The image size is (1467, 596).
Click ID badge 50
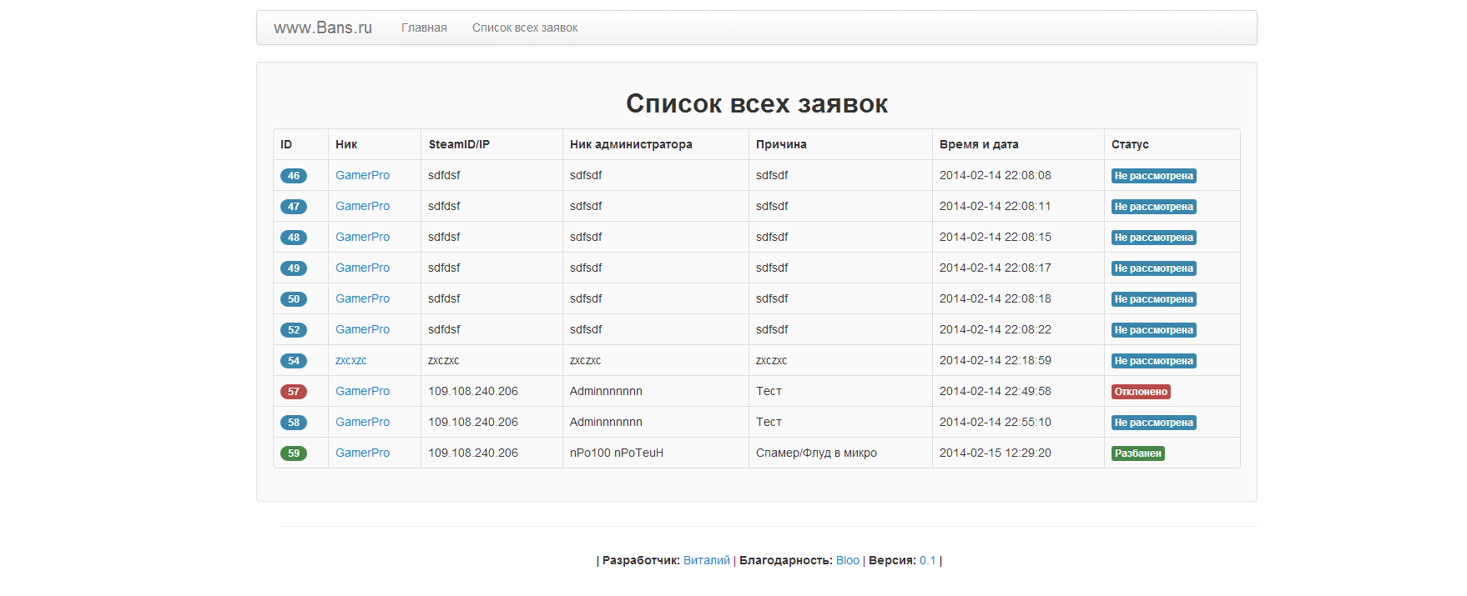(294, 299)
